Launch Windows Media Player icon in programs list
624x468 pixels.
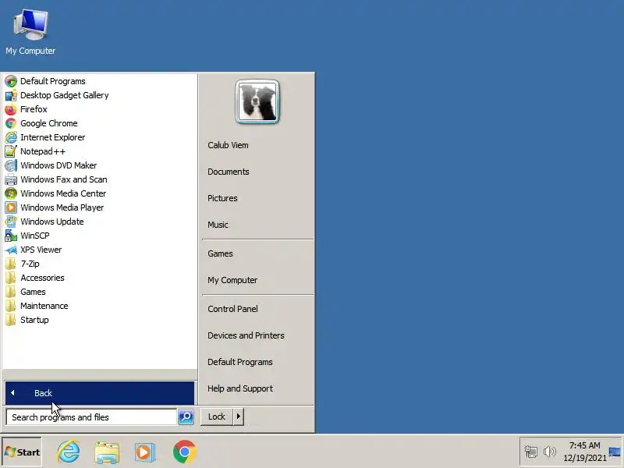click(x=11, y=207)
